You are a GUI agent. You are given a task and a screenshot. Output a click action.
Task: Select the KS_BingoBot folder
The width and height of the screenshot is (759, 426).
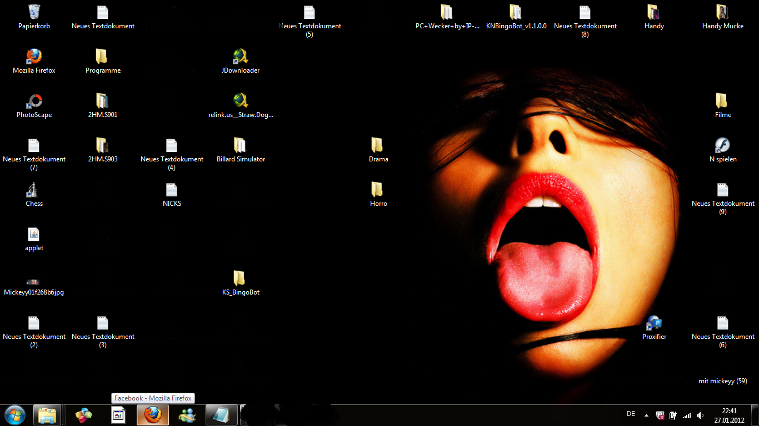tap(240, 278)
